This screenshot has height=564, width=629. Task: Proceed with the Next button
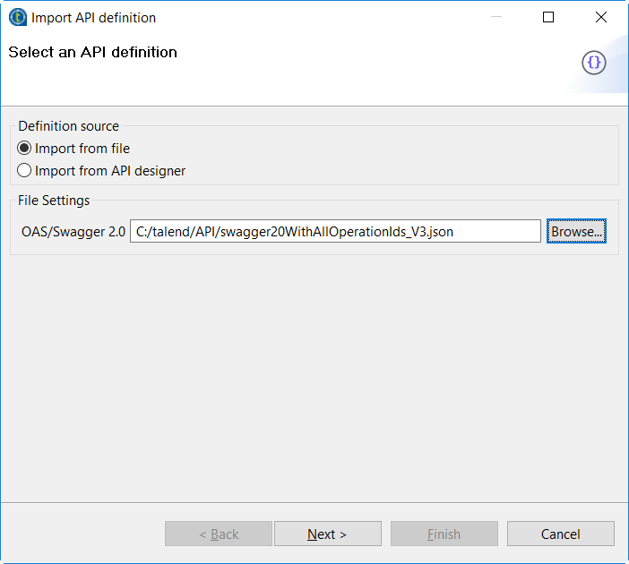tap(327, 534)
